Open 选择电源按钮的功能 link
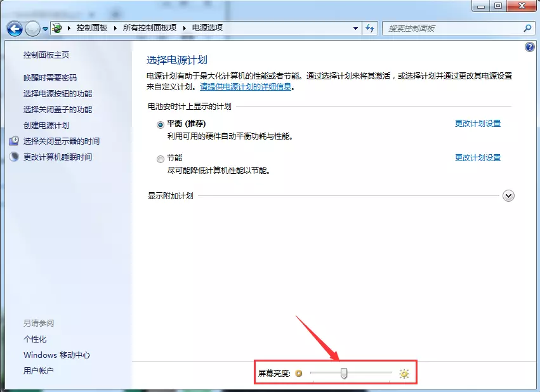Screen dimensions: 540x392 (58, 94)
